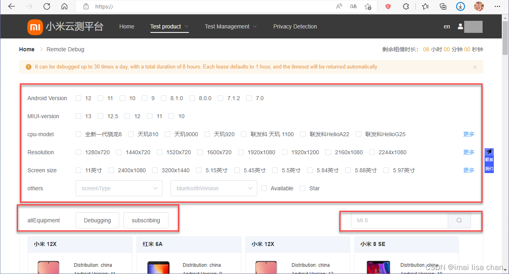Open the browser downloads icon

coord(461,6)
